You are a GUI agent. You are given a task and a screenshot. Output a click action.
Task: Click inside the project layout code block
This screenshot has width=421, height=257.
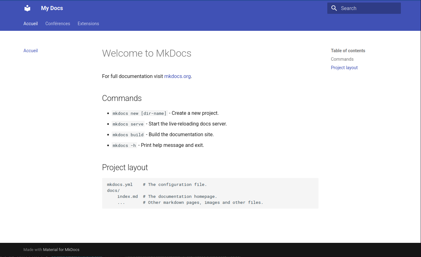click(210, 193)
